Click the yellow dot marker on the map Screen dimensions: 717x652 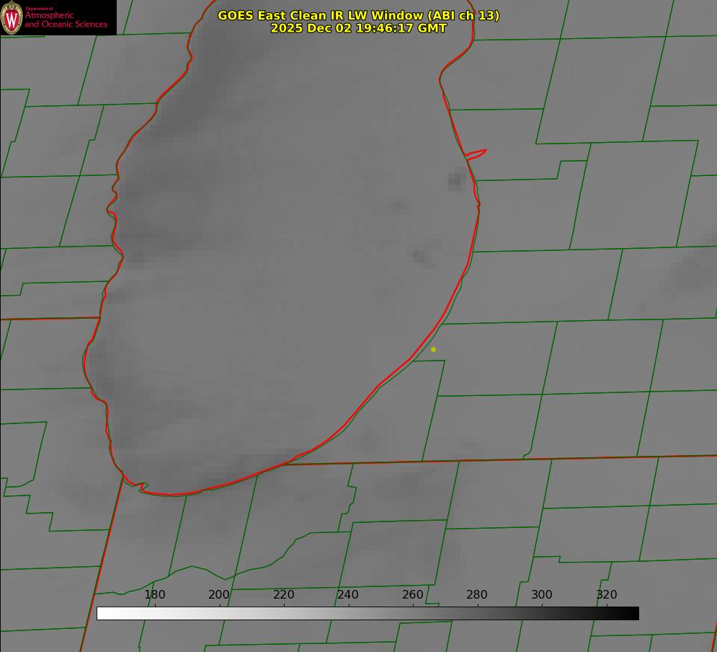coord(433,349)
